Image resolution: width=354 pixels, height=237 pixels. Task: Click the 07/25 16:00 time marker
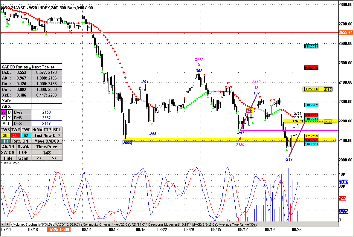(59, 230)
